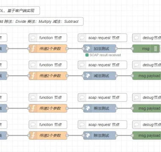Select the 减法测试 soap request node
Viewport: 161px width, 152px height.
pos(100,76)
